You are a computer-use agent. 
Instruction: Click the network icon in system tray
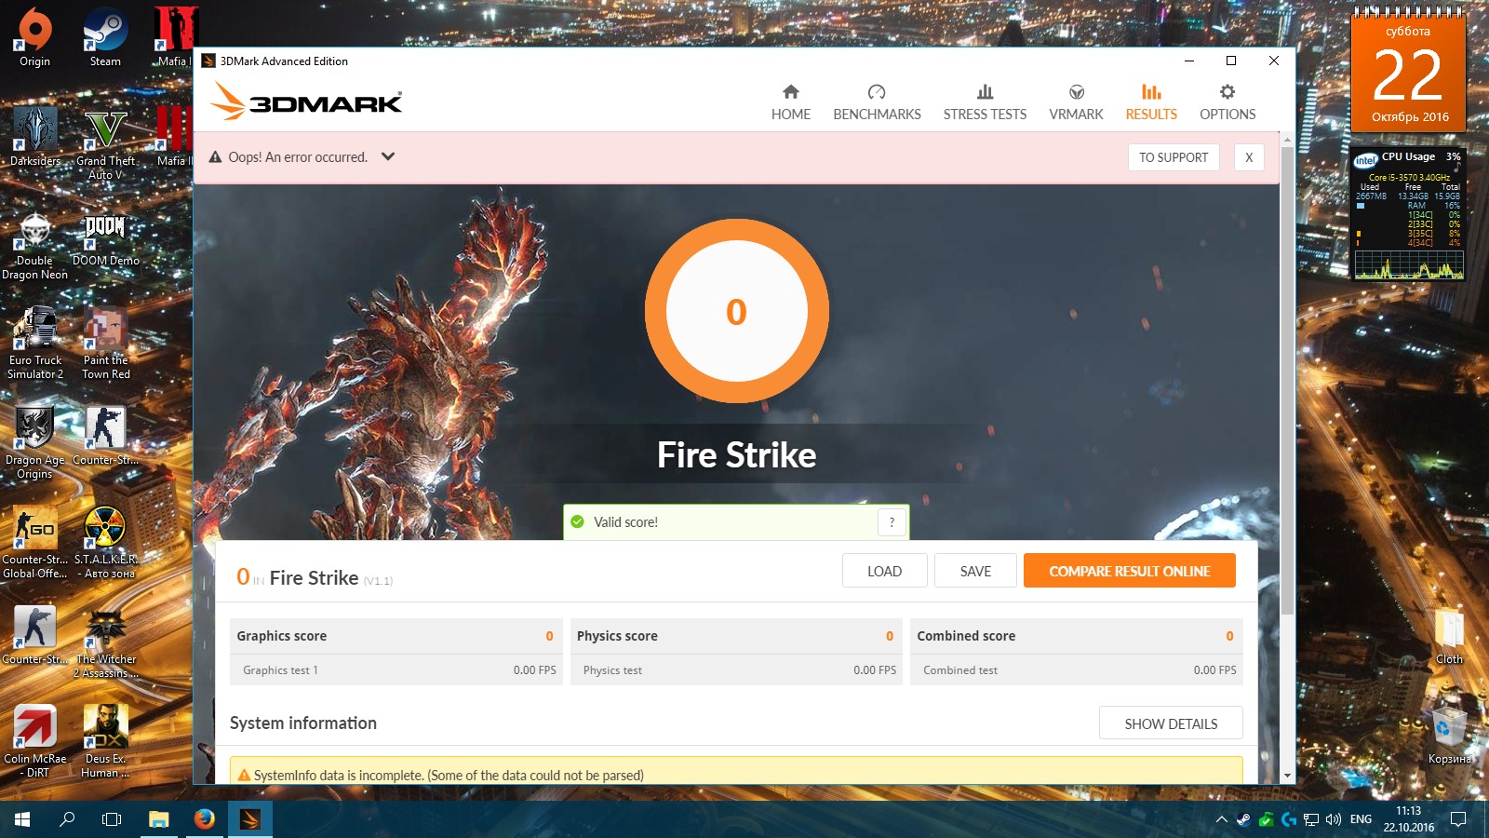tap(1311, 819)
